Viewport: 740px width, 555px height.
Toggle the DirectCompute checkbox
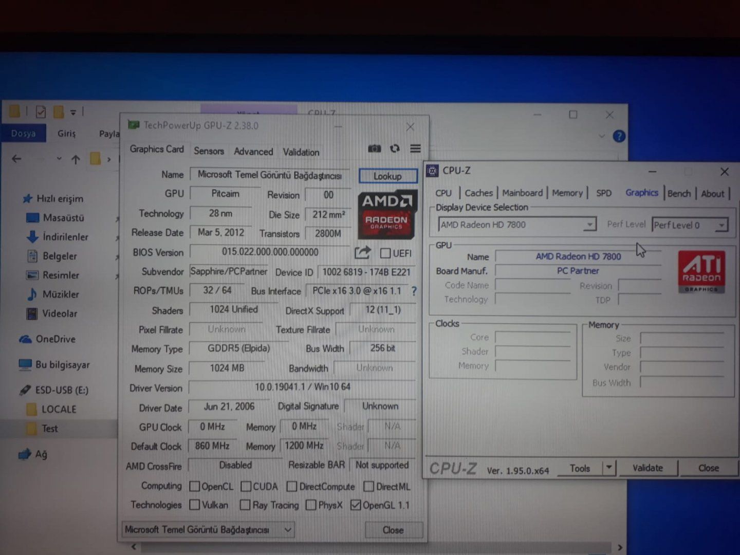pyautogui.click(x=292, y=486)
